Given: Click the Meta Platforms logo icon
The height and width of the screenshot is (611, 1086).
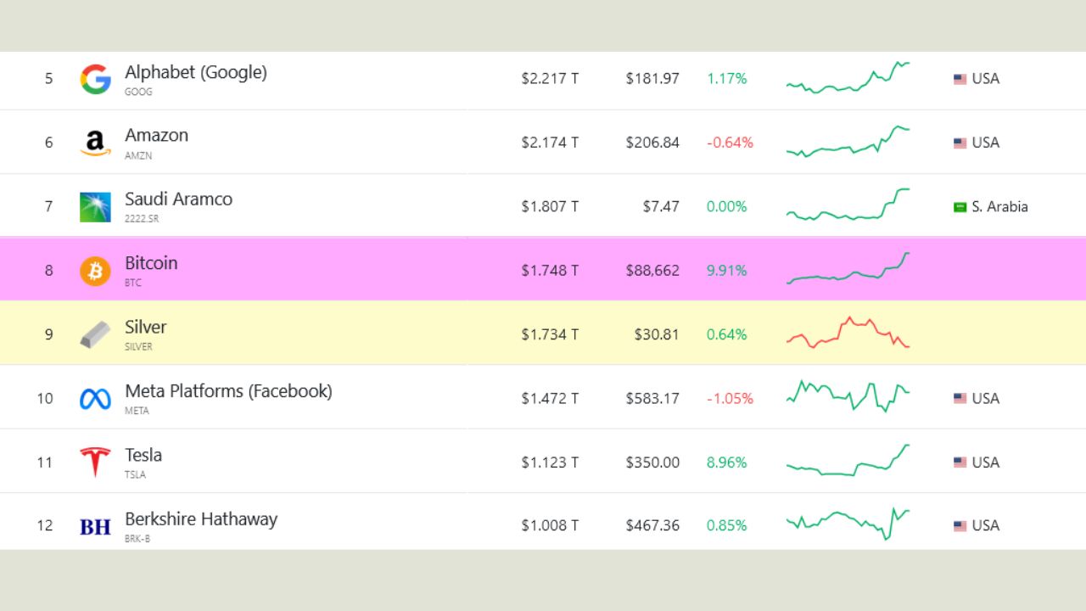Looking at the screenshot, I should point(95,399).
